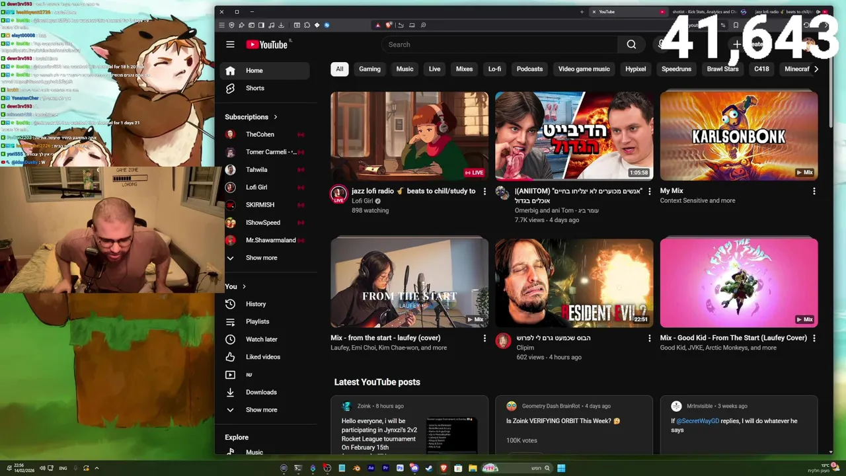Screen dimensions: 846x476
Task: Expand the Subscriptions section chevron
Action: 276,117
